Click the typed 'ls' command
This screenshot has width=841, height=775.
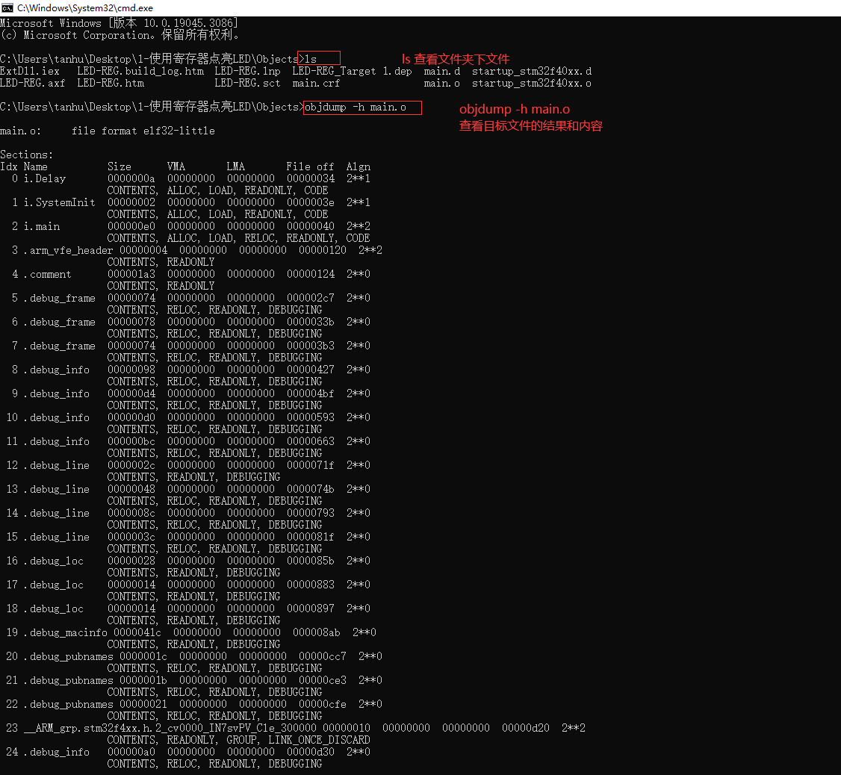pyautogui.click(x=311, y=59)
